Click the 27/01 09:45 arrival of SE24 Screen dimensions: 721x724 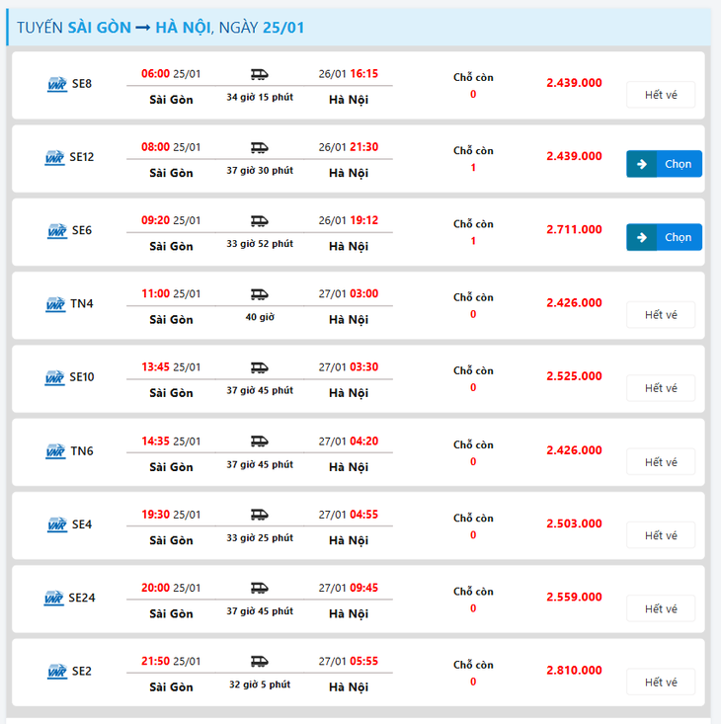pyautogui.click(x=349, y=589)
